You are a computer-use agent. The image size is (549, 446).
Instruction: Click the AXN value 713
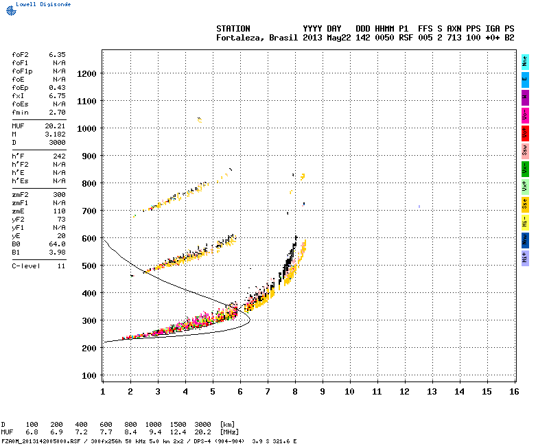pyautogui.click(x=454, y=38)
